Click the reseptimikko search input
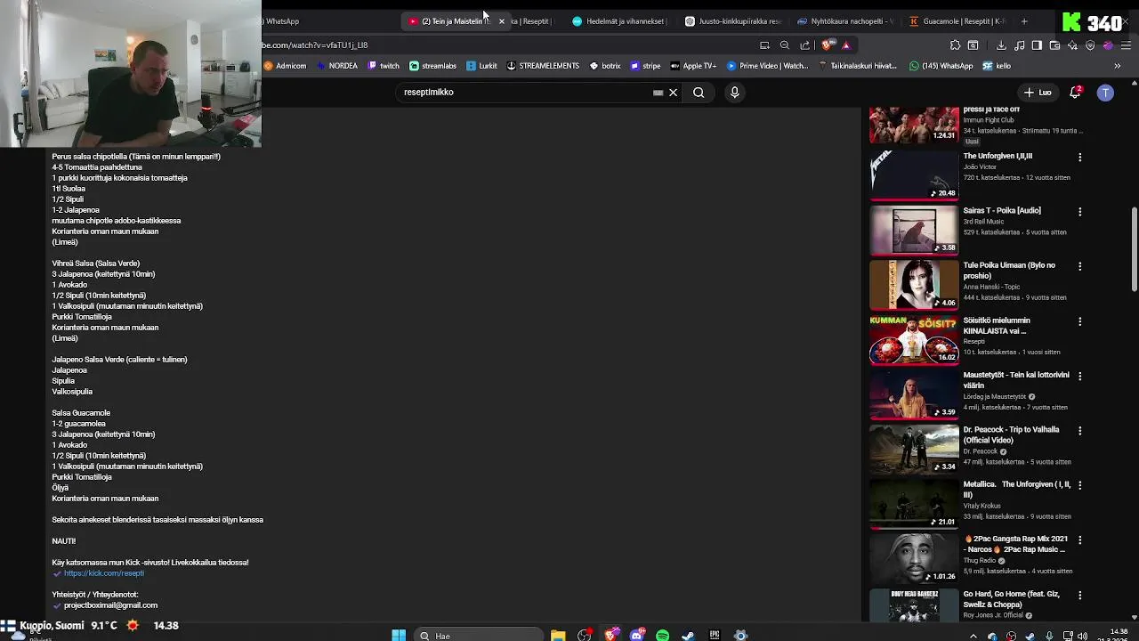The width and height of the screenshot is (1139, 641). pos(525,93)
